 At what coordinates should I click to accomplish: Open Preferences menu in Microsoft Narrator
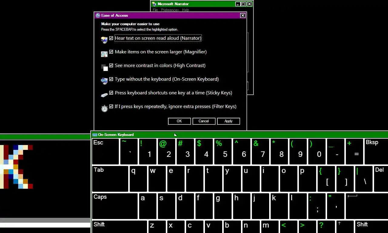(170, 10)
